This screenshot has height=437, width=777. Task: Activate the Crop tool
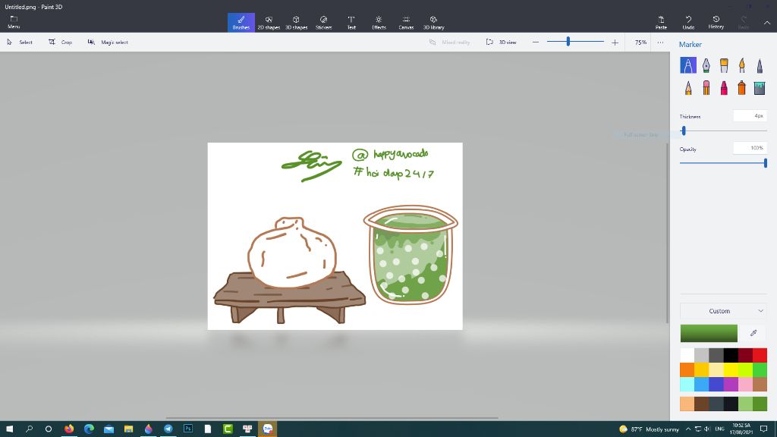click(61, 42)
